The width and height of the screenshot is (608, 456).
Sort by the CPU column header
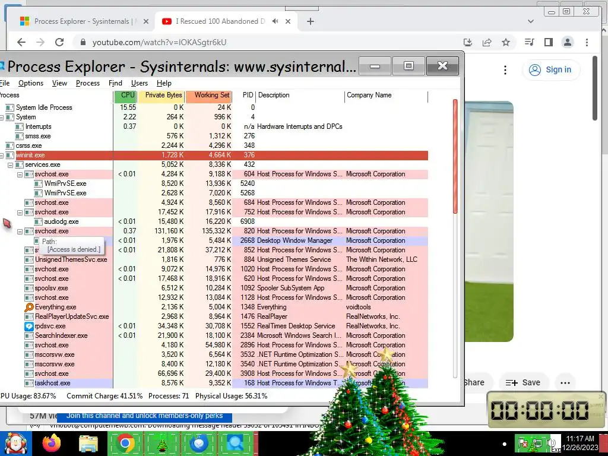pyautogui.click(x=126, y=96)
